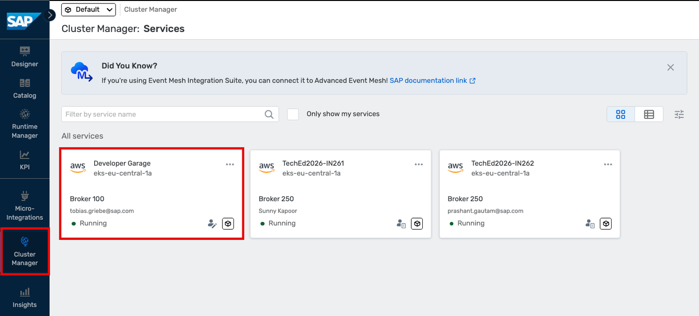Open Micro-Integrations in sidebar
The width and height of the screenshot is (699, 316).
25,205
